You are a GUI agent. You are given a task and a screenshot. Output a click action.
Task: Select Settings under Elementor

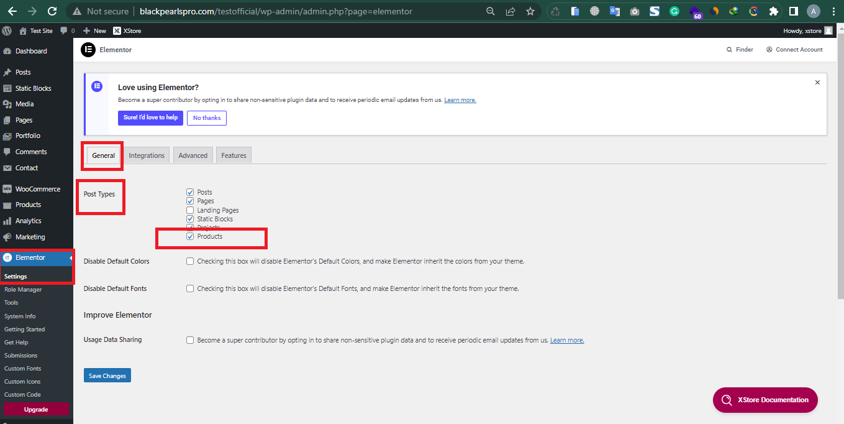click(16, 276)
